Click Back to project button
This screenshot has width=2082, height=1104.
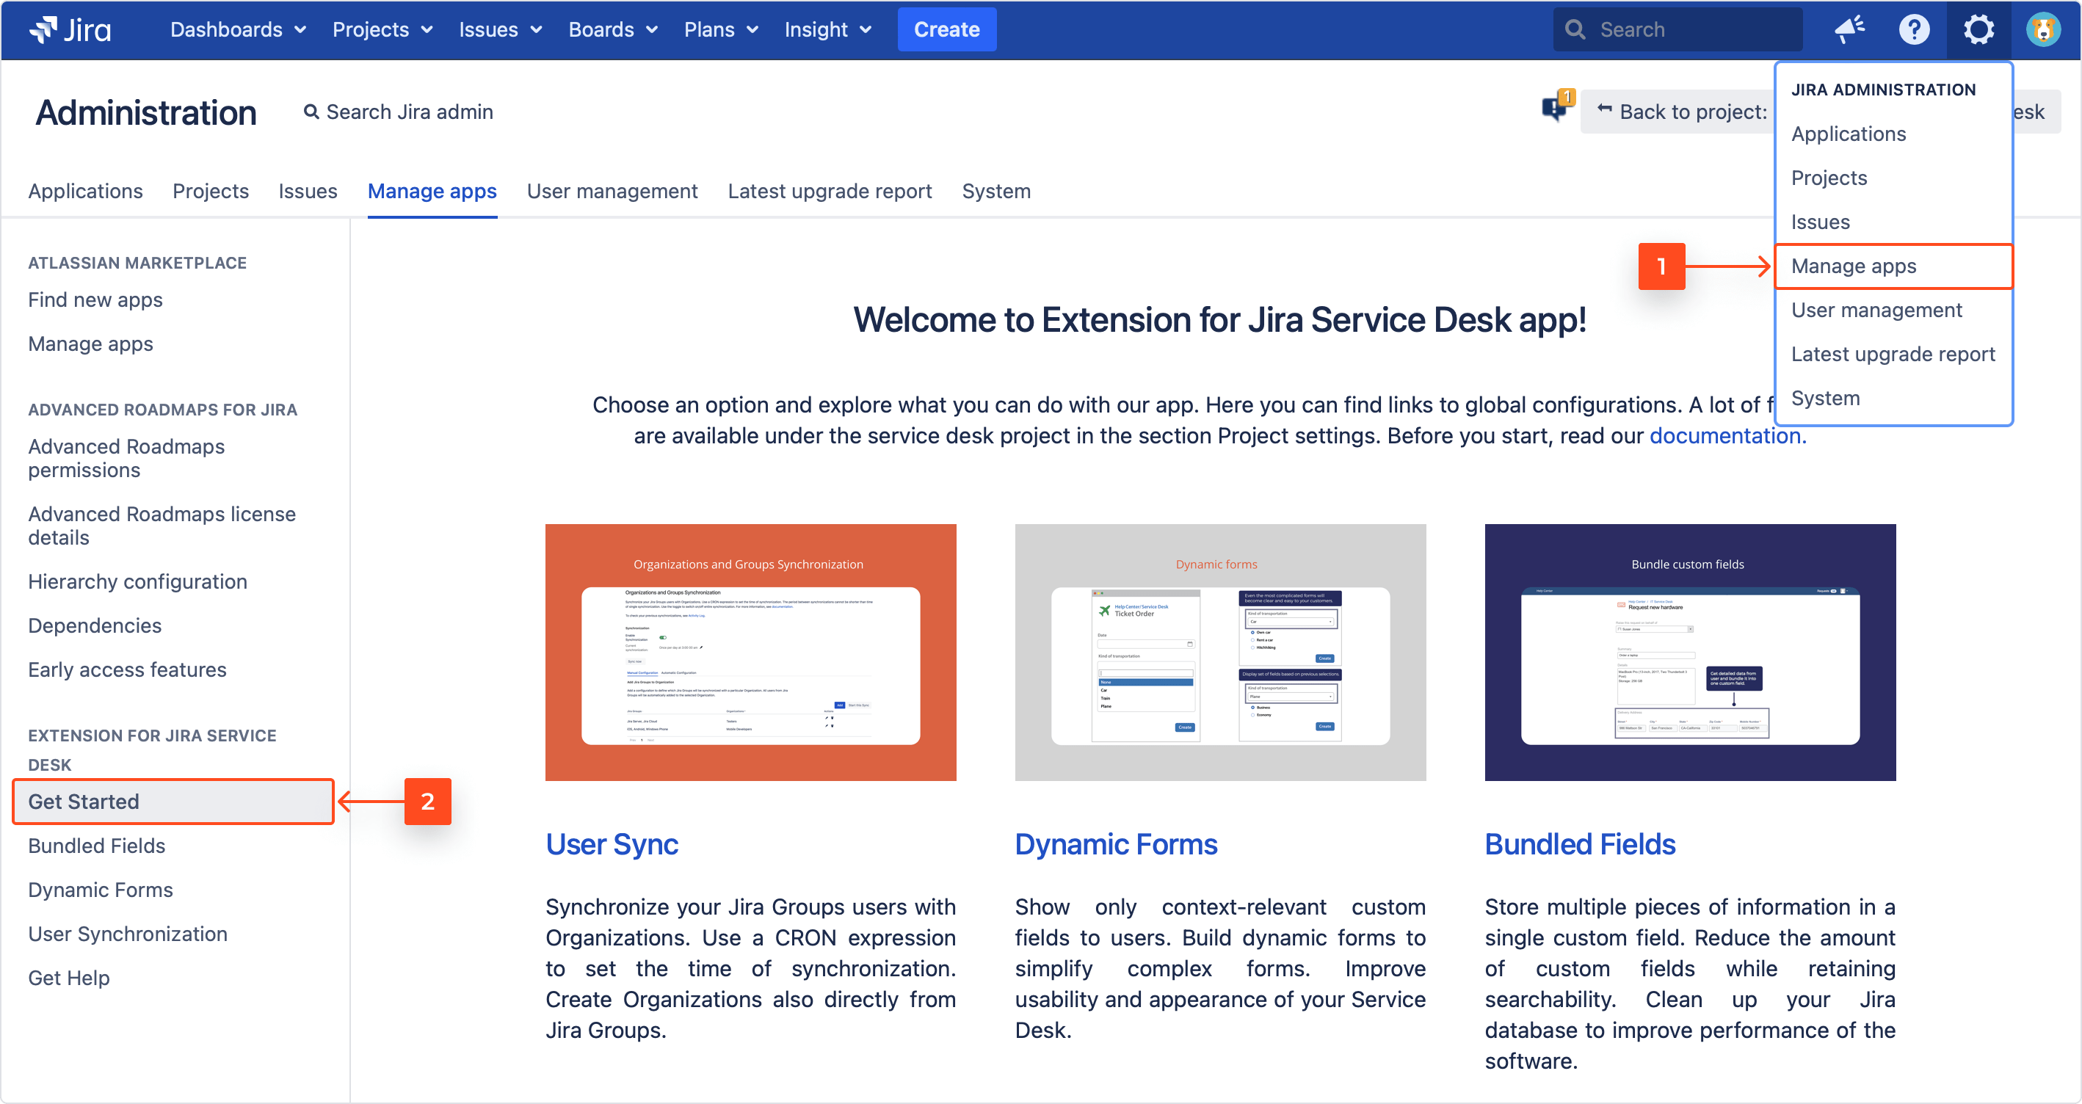point(1683,112)
